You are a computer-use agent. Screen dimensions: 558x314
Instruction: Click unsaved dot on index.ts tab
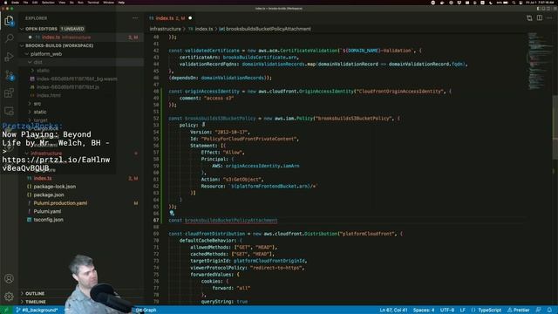190,17
